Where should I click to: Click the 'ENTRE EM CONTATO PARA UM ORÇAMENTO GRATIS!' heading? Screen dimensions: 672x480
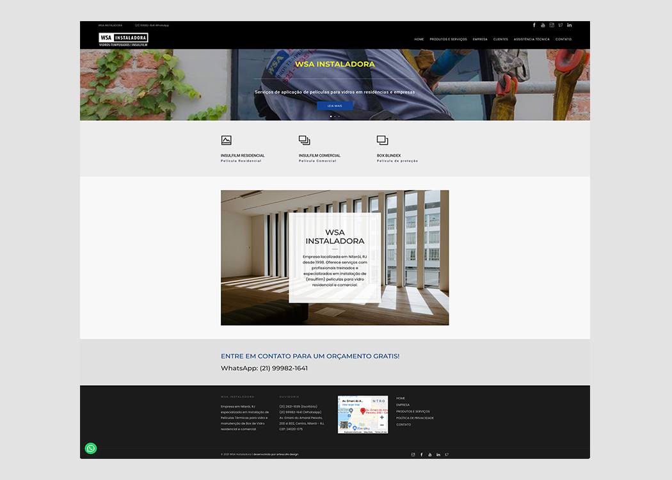click(x=310, y=356)
